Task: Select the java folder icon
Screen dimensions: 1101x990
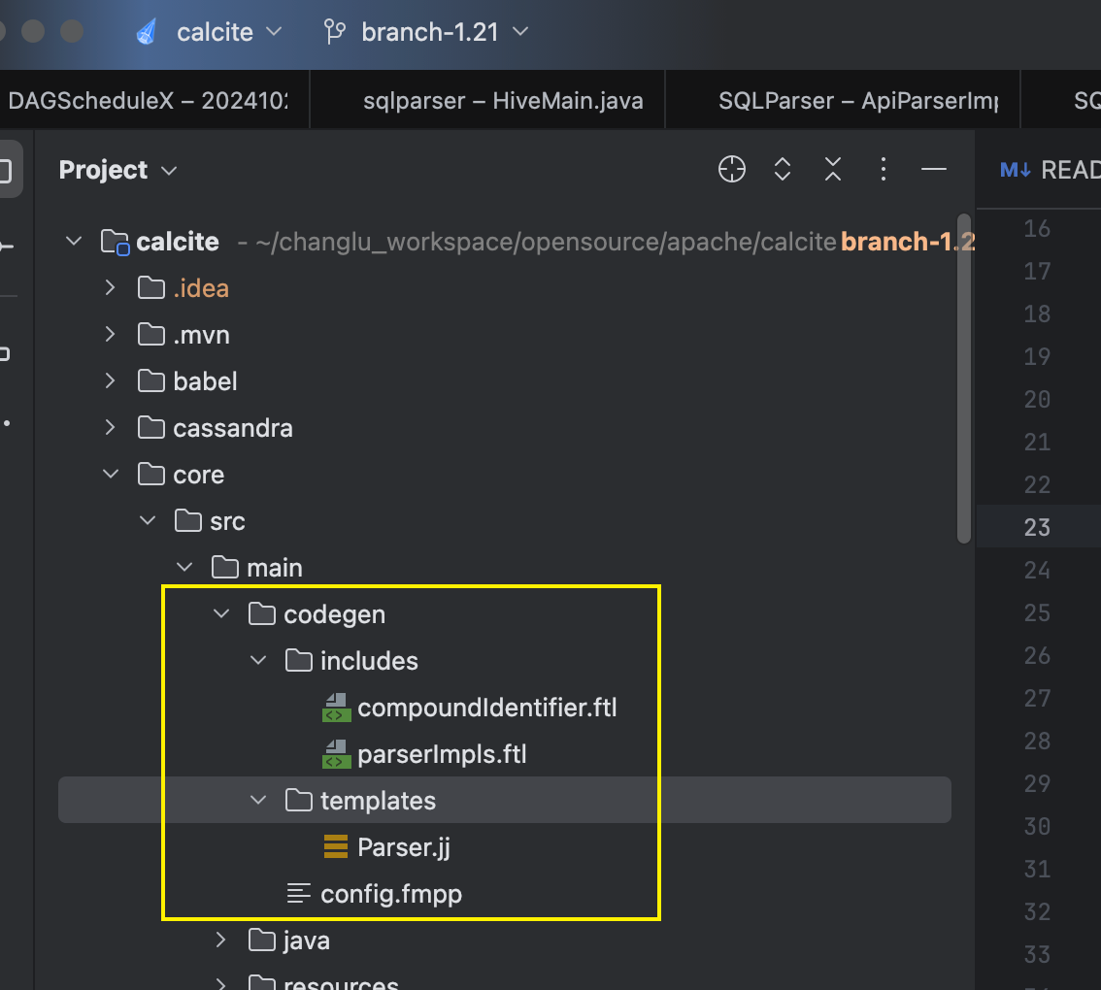Action: tap(262, 940)
